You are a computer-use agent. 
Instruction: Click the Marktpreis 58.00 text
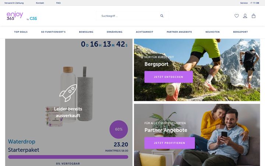click(x=117, y=151)
